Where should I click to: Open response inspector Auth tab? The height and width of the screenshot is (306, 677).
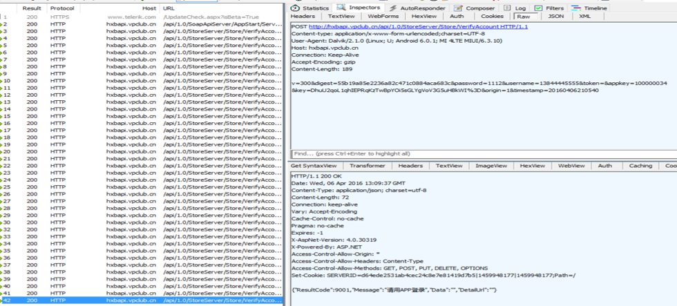(x=605, y=166)
